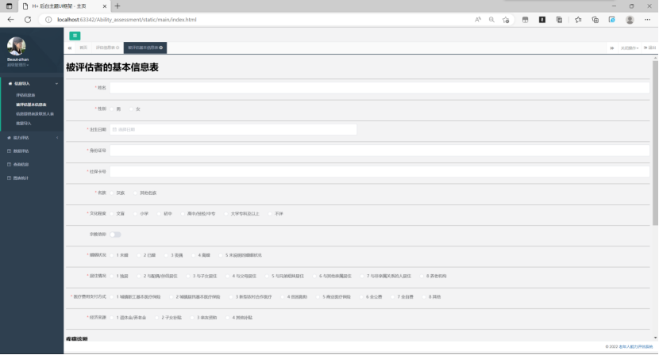Image resolution: width=659 pixels, height=355 pixels.
Task: Select marital status 3 丧偶
Action: pyautogui.click(x=167, y=255)
